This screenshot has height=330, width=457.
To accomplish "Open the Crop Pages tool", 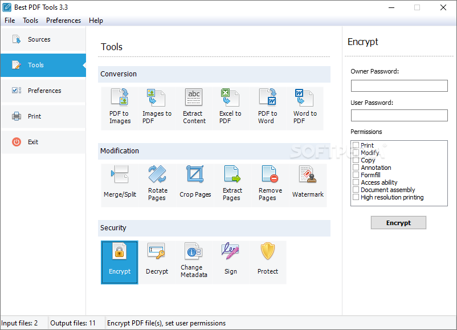I will pos(195,184).
